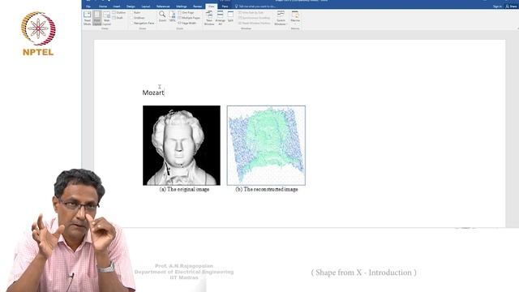Switch to Read Mode view
Viewport: 519px width, 292px height.
(87, 18)
